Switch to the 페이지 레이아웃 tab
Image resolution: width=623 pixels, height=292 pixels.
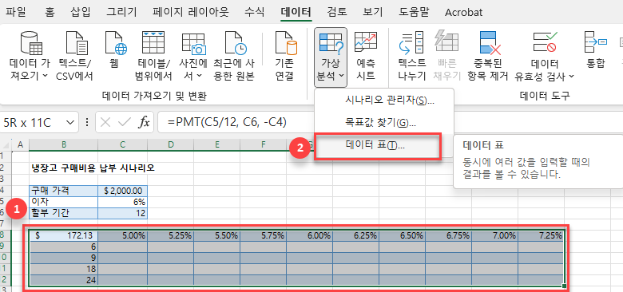(191, 12)
